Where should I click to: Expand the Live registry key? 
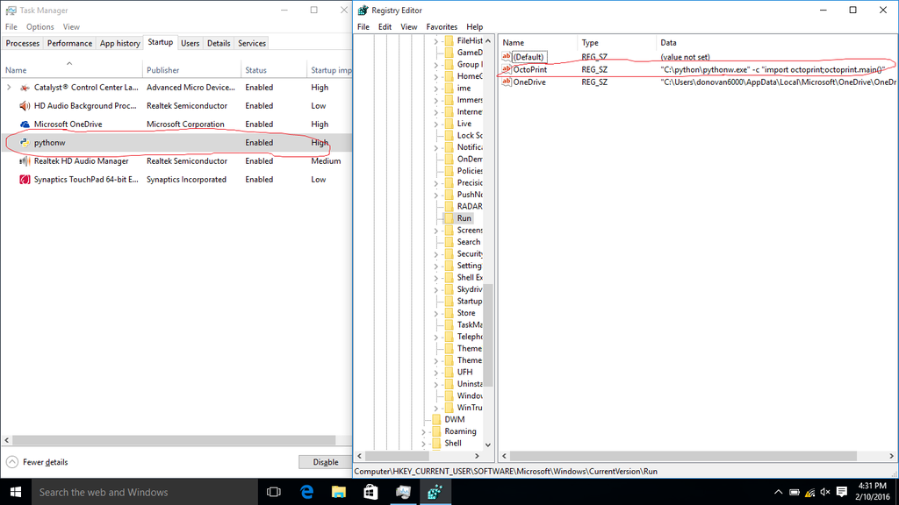click(x=435, y=124)
